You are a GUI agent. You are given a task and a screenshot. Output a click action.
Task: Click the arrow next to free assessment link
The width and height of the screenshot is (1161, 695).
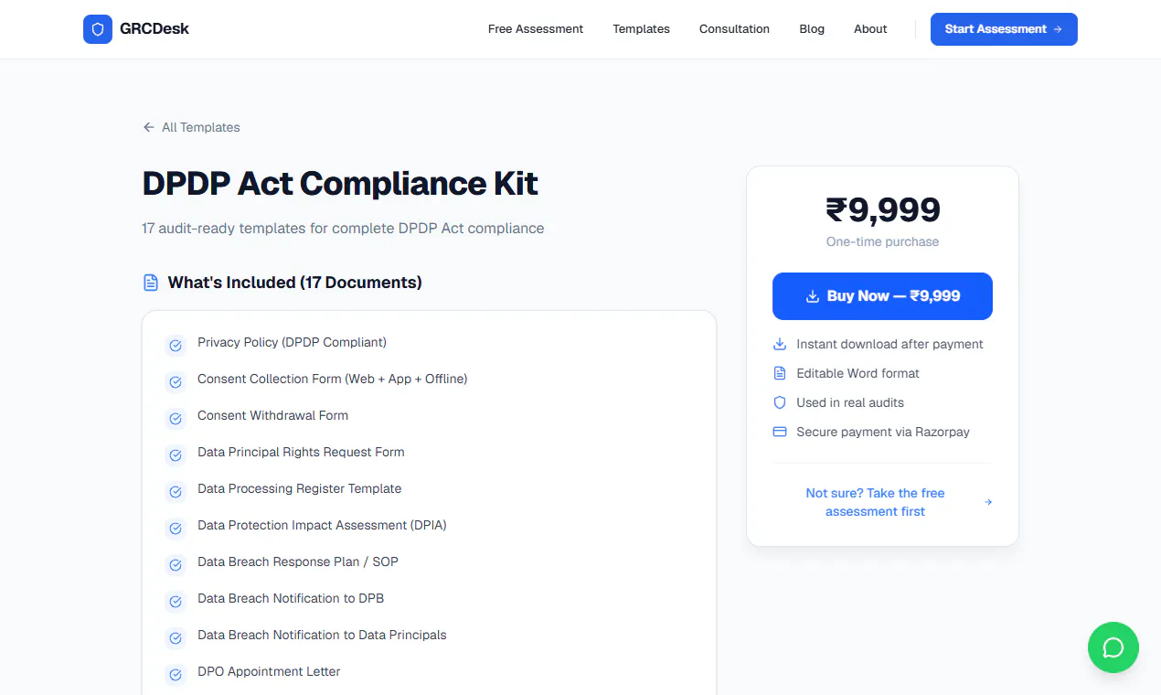(988, 502)
